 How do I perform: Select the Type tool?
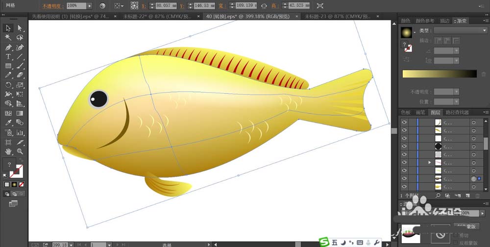pyautogui.click(x=8, y=56)
